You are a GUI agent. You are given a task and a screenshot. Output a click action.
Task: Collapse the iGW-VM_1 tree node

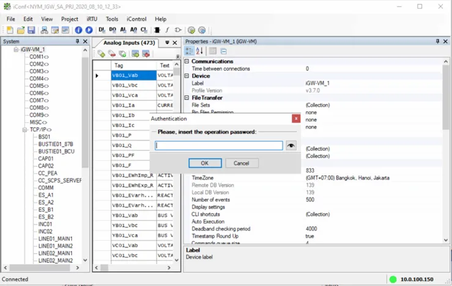point(16,50)
